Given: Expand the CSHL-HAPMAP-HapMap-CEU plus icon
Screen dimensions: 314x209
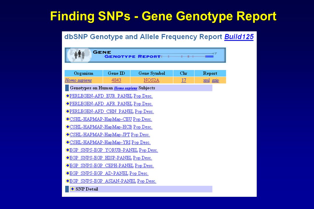Looking at the screenshot, I should click(67, 119).
